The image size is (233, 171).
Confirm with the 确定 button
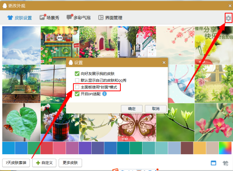(132, 109)
